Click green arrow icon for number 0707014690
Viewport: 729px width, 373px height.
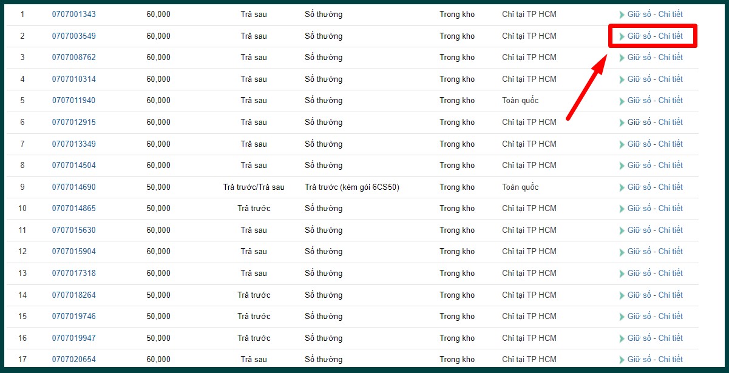click(622, 187)
